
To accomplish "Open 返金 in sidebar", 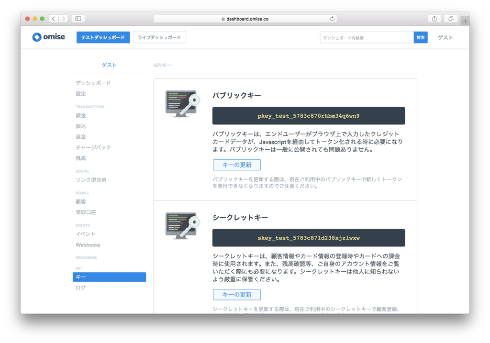I will (x=80, y=136).
